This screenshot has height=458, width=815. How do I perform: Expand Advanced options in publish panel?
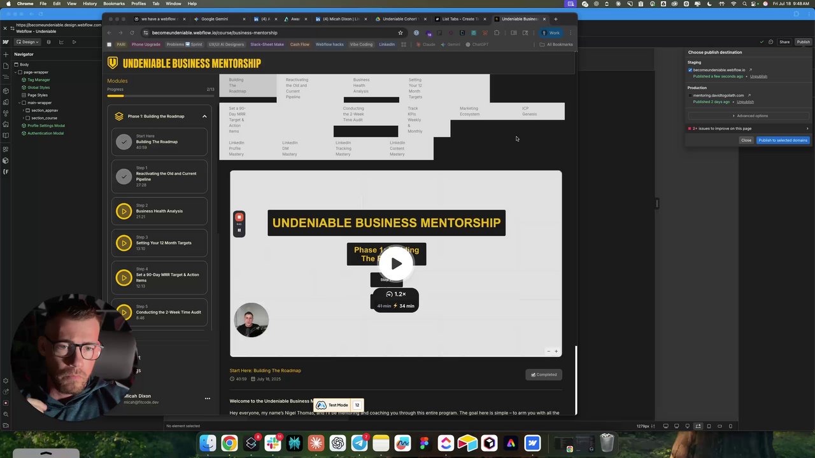pos(750,116)
